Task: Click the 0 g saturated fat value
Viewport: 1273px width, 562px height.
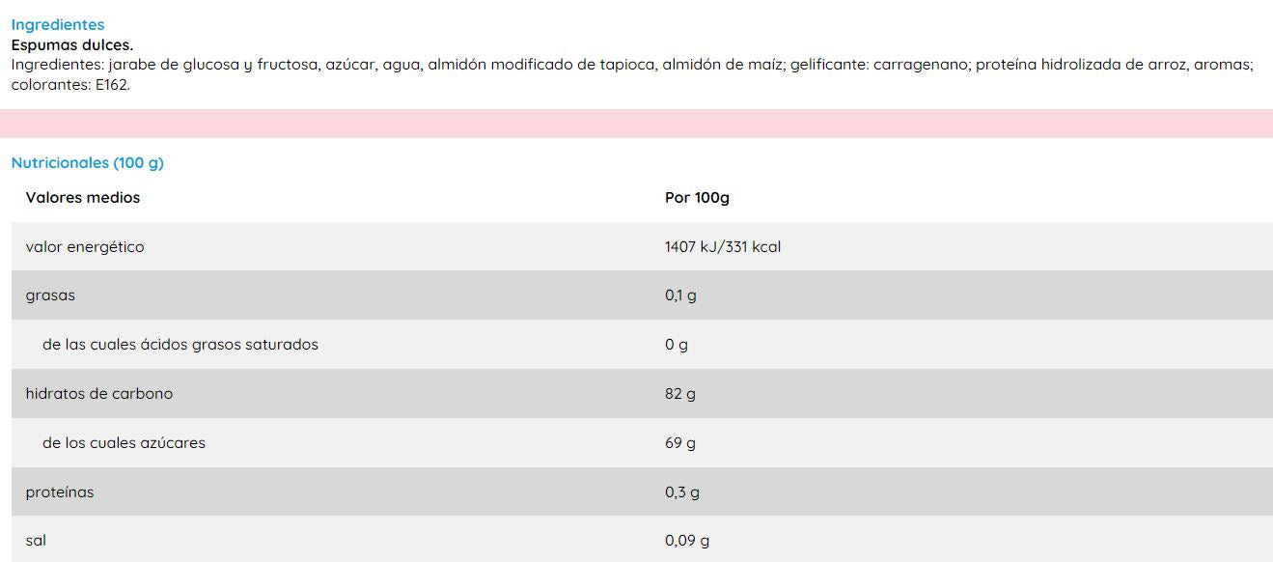Action: [677, 345]
